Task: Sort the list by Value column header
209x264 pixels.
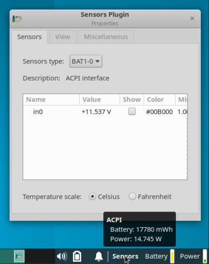Action: tap(100, 100)
